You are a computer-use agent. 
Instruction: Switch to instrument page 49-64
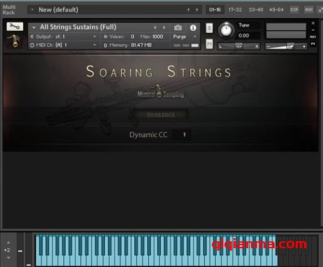coord(276,9)
